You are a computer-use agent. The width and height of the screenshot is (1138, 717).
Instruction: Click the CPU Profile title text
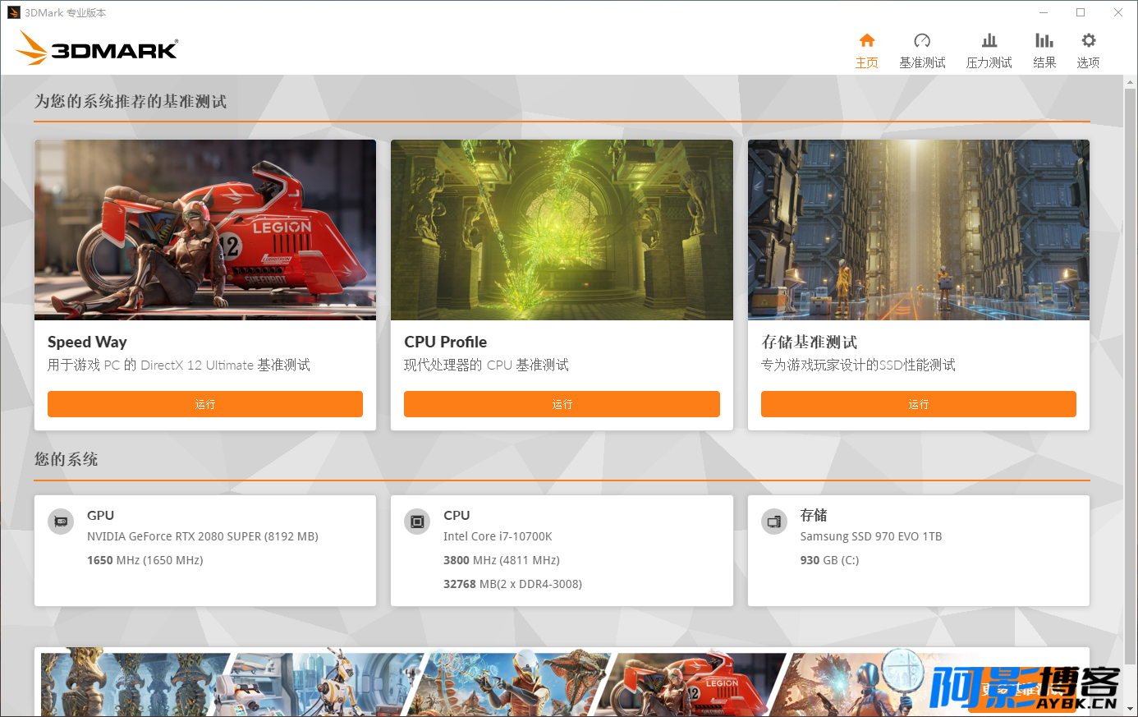445,342
